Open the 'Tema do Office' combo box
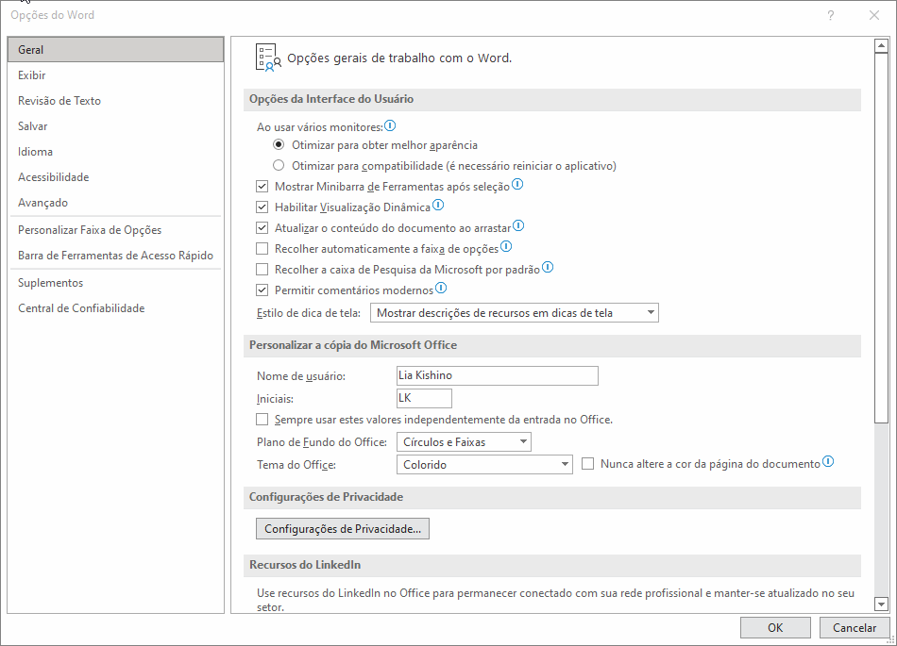The height and width of the screenshot is (646, 897). pyautogui.click(x=484, y=464)
